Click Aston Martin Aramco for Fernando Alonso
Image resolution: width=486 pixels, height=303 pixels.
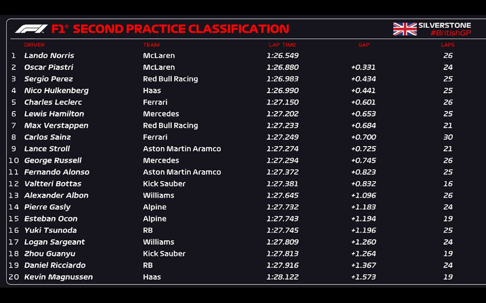pos(182,172)
